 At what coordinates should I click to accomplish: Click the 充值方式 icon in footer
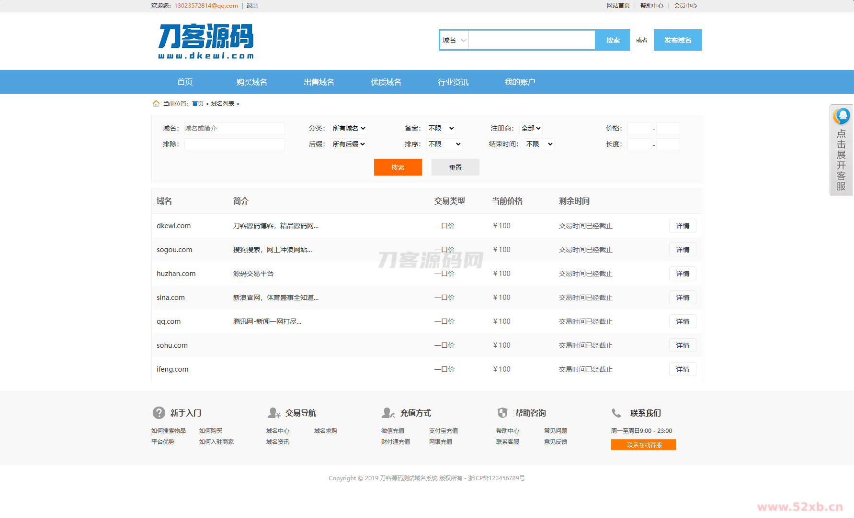[388, 413]
